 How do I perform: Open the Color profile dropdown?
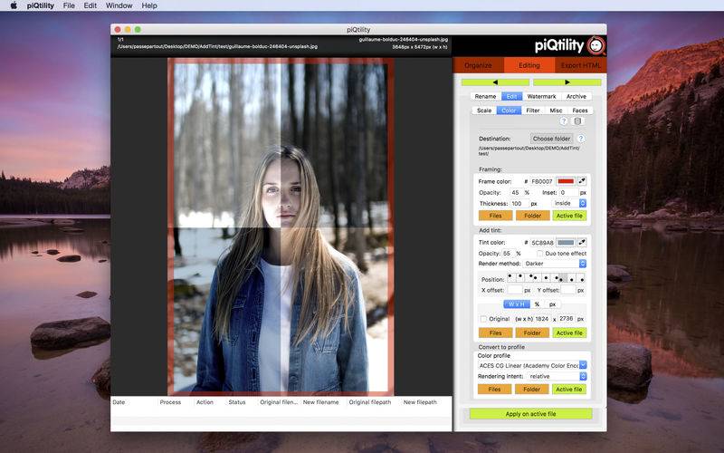click(532, 365)
